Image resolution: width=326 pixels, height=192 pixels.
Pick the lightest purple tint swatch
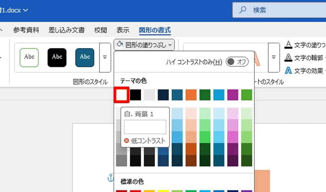click(x=233, y=113)
